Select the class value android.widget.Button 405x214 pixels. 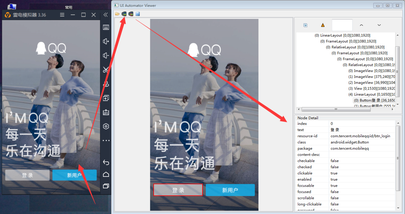pos(362,142)
